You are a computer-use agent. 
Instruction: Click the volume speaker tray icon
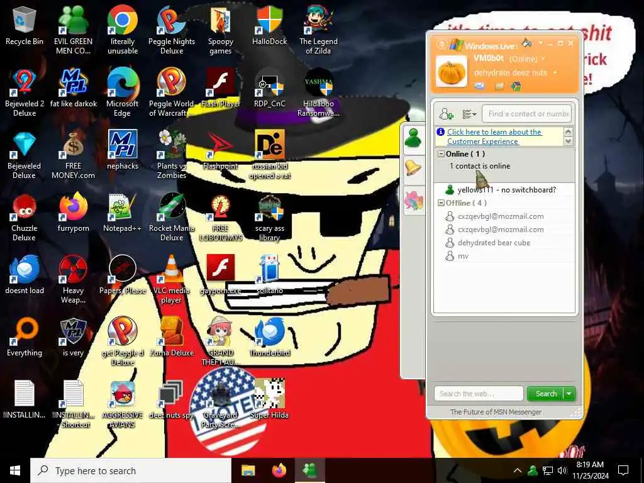point(562,470)
